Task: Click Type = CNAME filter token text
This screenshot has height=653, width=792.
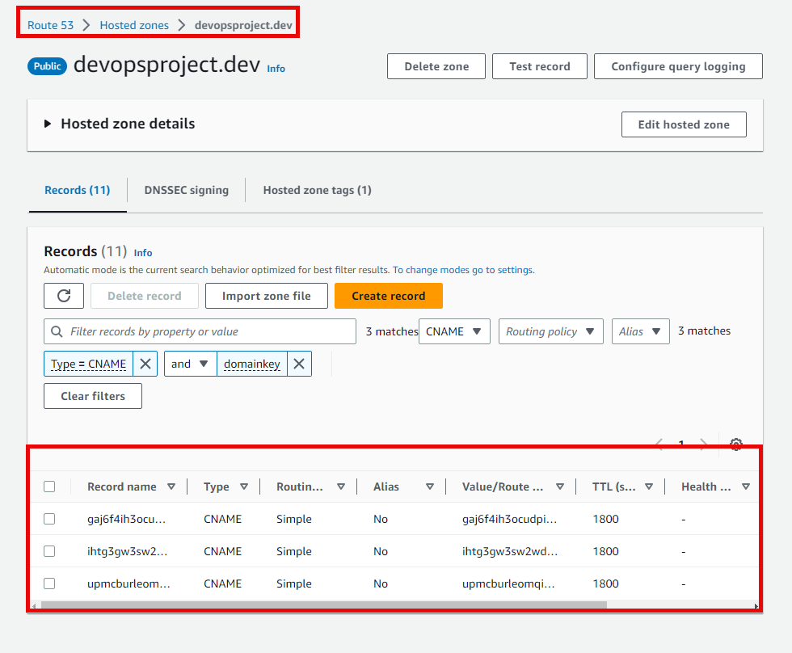Action: pos(88,364)
